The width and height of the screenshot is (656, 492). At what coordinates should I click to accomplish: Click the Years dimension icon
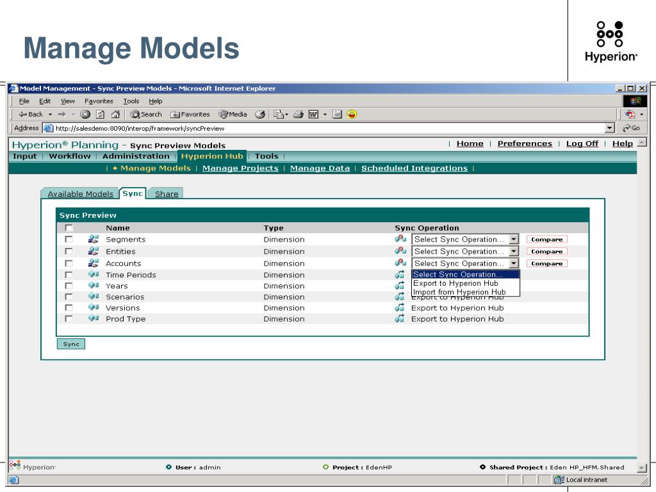(x=94, y=285)
